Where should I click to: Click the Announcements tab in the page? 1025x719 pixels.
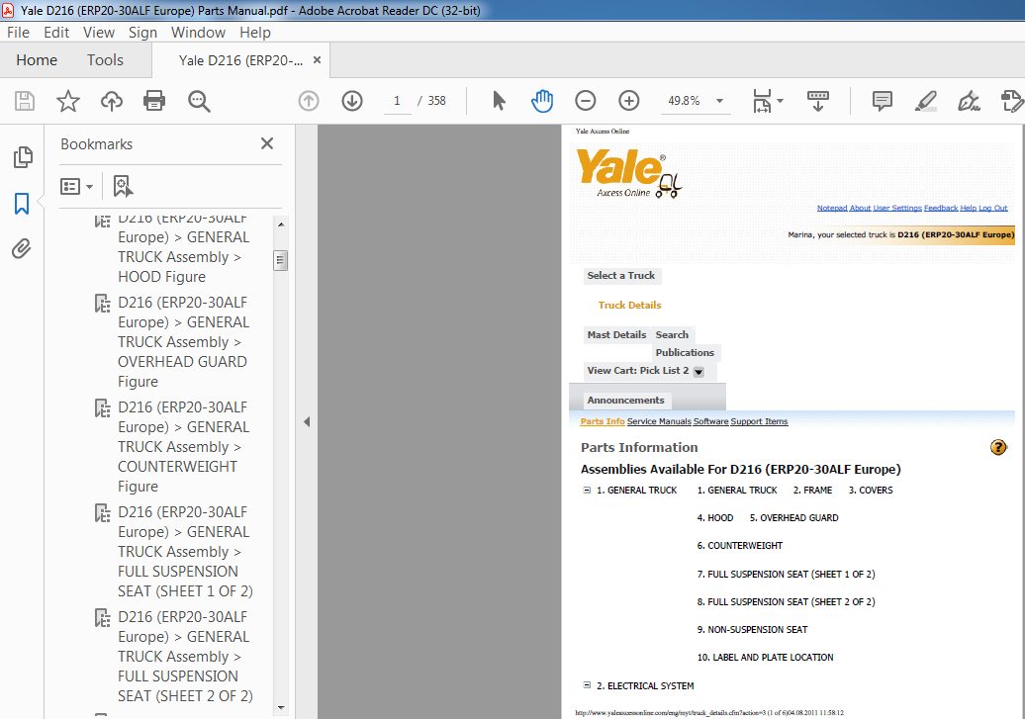(625, 400)
